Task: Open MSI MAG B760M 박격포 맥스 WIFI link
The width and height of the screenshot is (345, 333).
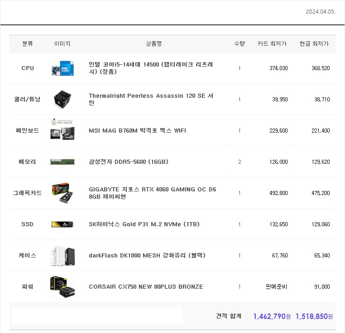Action: click(137, 131)
